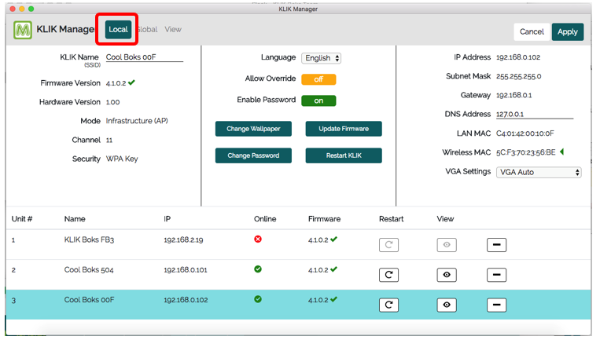Switch to the View tab

coord(173,29)
